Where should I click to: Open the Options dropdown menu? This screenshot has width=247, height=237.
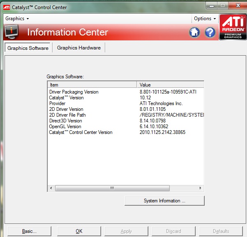point(205,19)
